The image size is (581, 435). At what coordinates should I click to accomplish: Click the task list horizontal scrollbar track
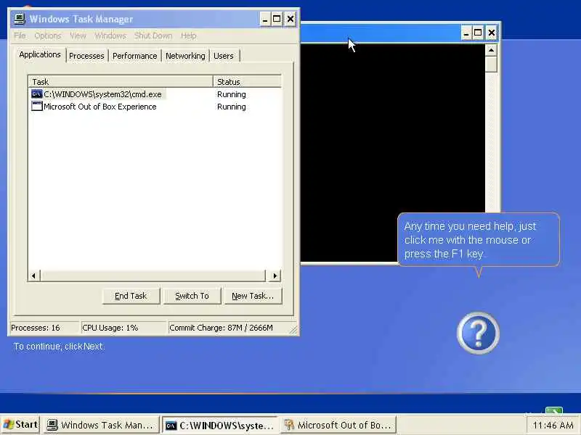pyautogui.click(x=153, y=275)
